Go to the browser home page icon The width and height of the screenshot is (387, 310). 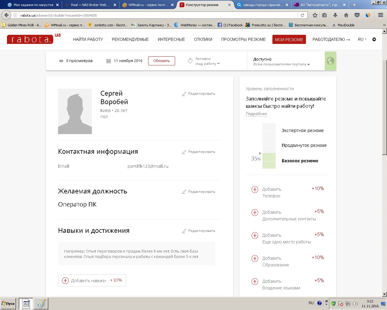click(x=346, y=15)
